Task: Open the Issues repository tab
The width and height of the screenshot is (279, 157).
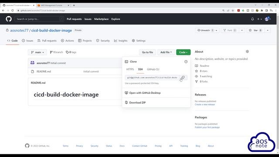Action: tap(27, 41)
